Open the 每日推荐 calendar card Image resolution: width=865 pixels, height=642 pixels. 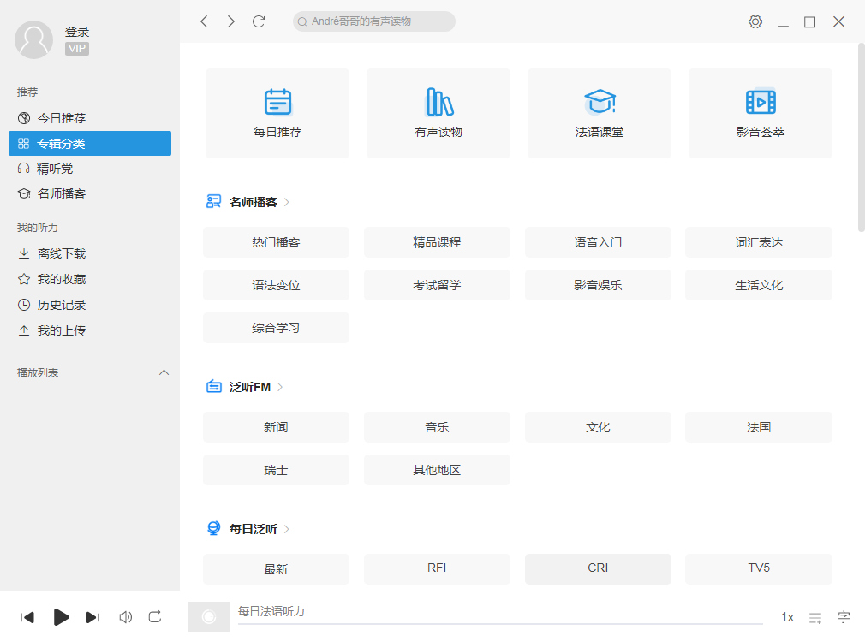(x=277, y=113)
